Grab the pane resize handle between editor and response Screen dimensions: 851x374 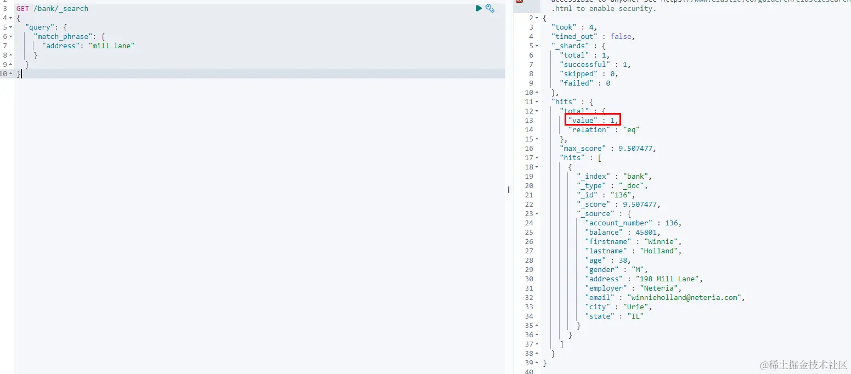click(x=509, y=190)
